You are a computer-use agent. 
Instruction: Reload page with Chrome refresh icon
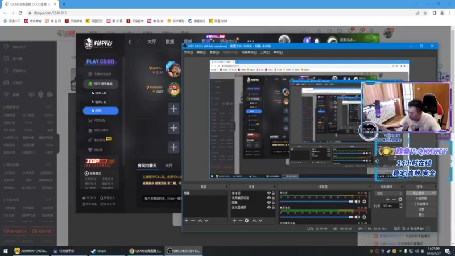[20, 13]
